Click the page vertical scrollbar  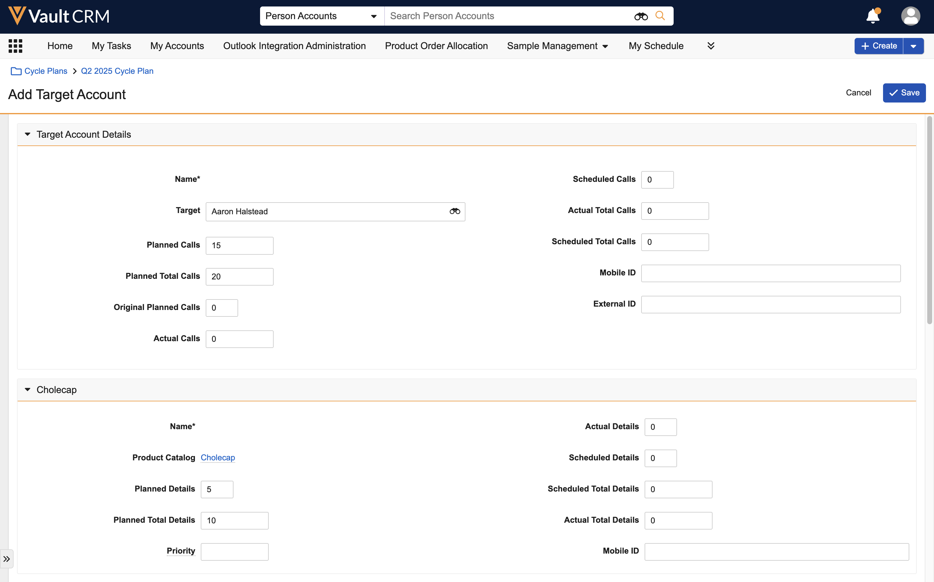[929, 220]
